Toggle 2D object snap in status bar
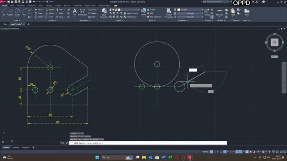The width and height of the screenshot is (287, 161). (241, 152)
